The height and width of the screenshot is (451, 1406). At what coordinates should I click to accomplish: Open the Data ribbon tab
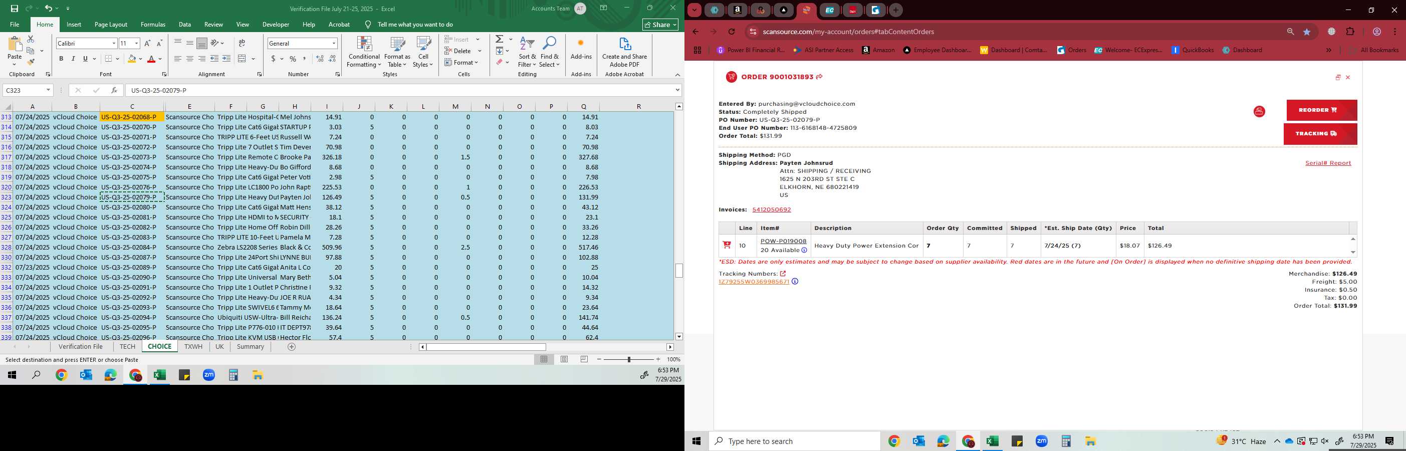pyautogui.click(x=185, y=25)
